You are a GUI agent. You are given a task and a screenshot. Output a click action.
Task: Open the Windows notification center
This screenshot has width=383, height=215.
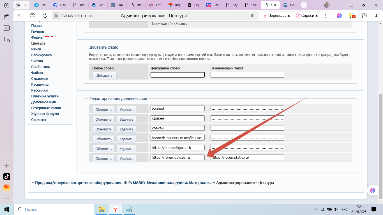(x=374, y=209)
